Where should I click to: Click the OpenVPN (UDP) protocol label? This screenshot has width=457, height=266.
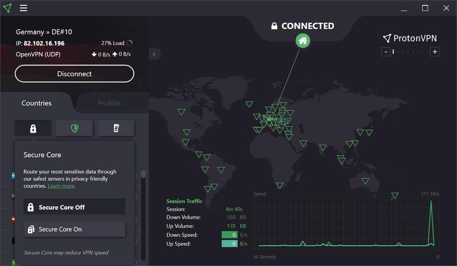point(38,54)
